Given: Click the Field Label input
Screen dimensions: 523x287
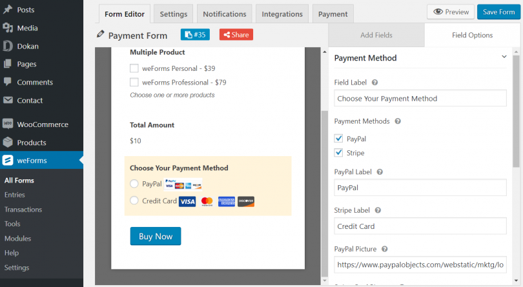Looking at the screenshot, I should (420, 98).
